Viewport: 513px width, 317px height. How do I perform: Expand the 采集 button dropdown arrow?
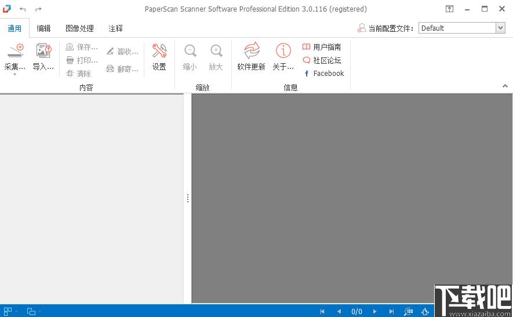14,75
